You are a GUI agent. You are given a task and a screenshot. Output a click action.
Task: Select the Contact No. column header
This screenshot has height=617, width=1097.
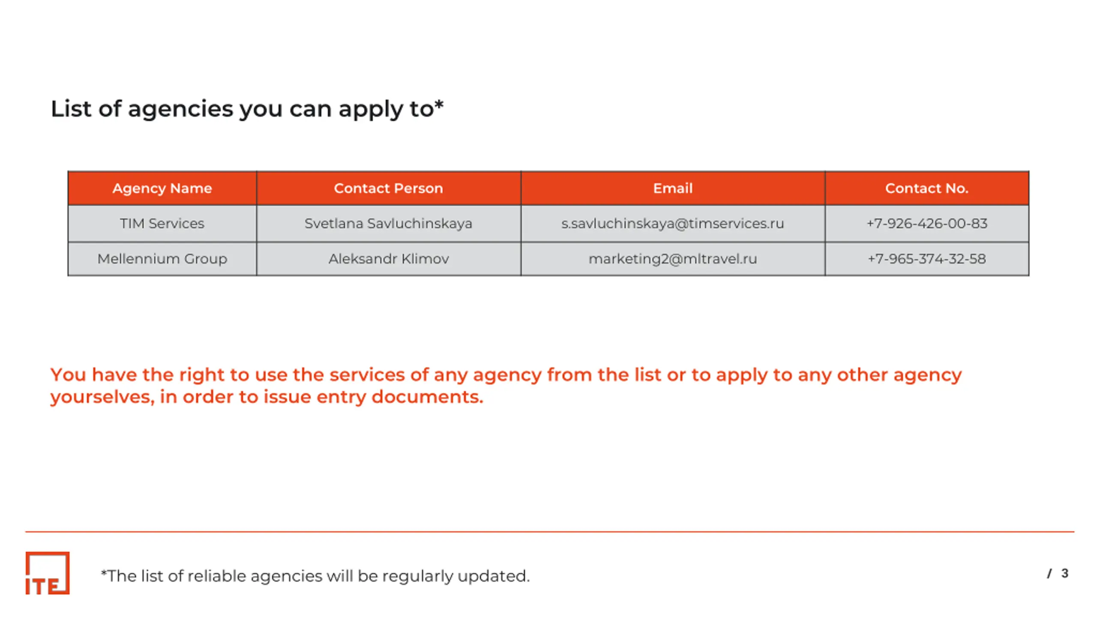pos(927,188)
